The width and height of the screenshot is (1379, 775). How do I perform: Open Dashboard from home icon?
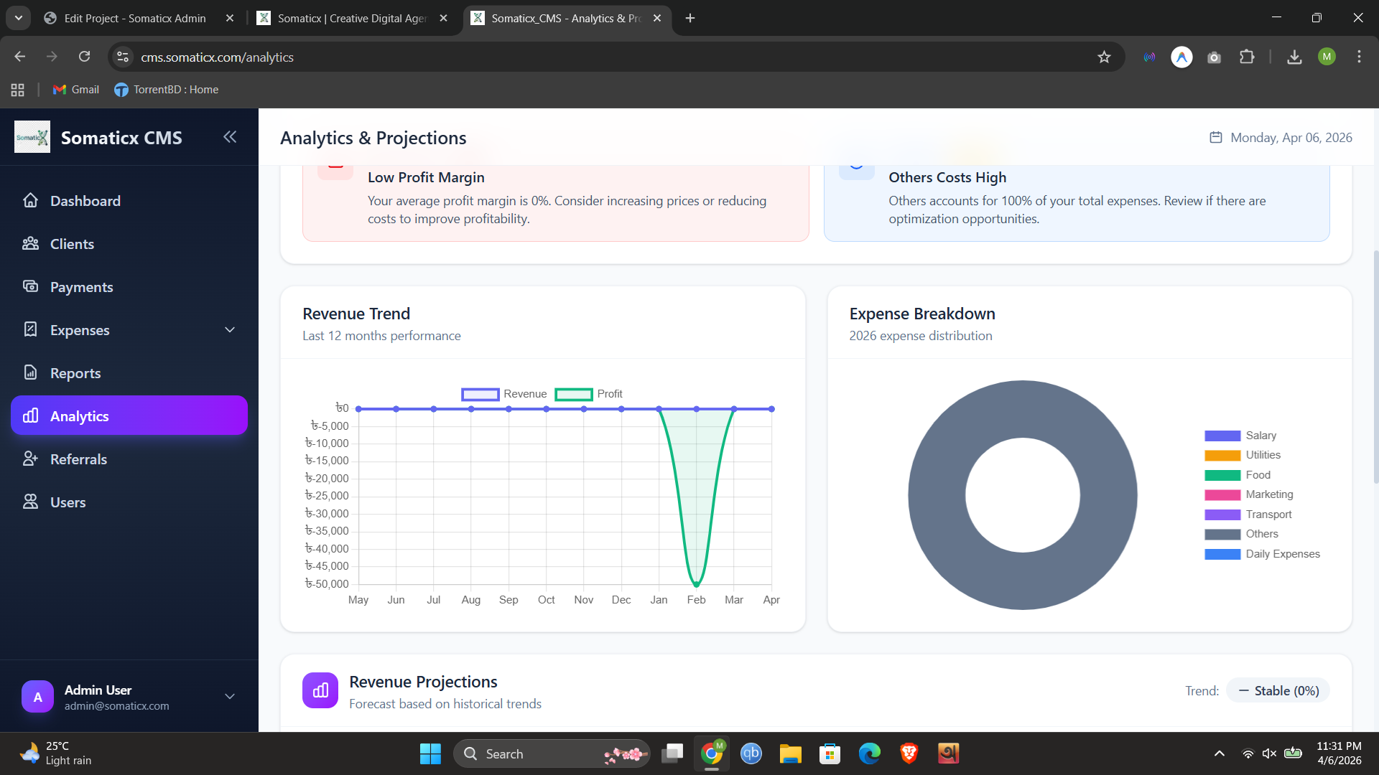[31, 201]
